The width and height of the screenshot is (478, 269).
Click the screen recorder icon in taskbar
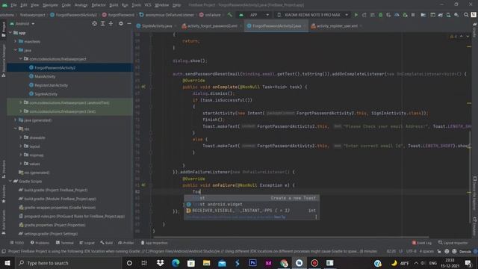314,263
